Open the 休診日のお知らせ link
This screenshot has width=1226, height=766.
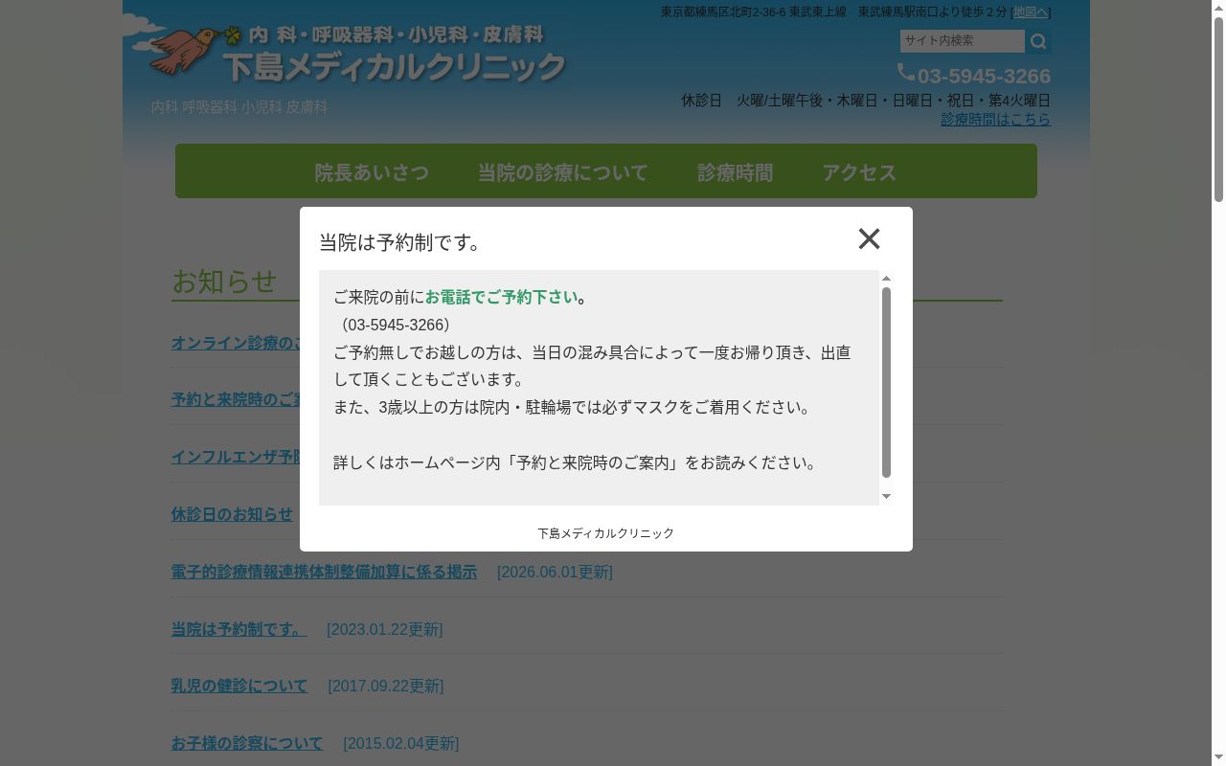(x=232, y=514)
